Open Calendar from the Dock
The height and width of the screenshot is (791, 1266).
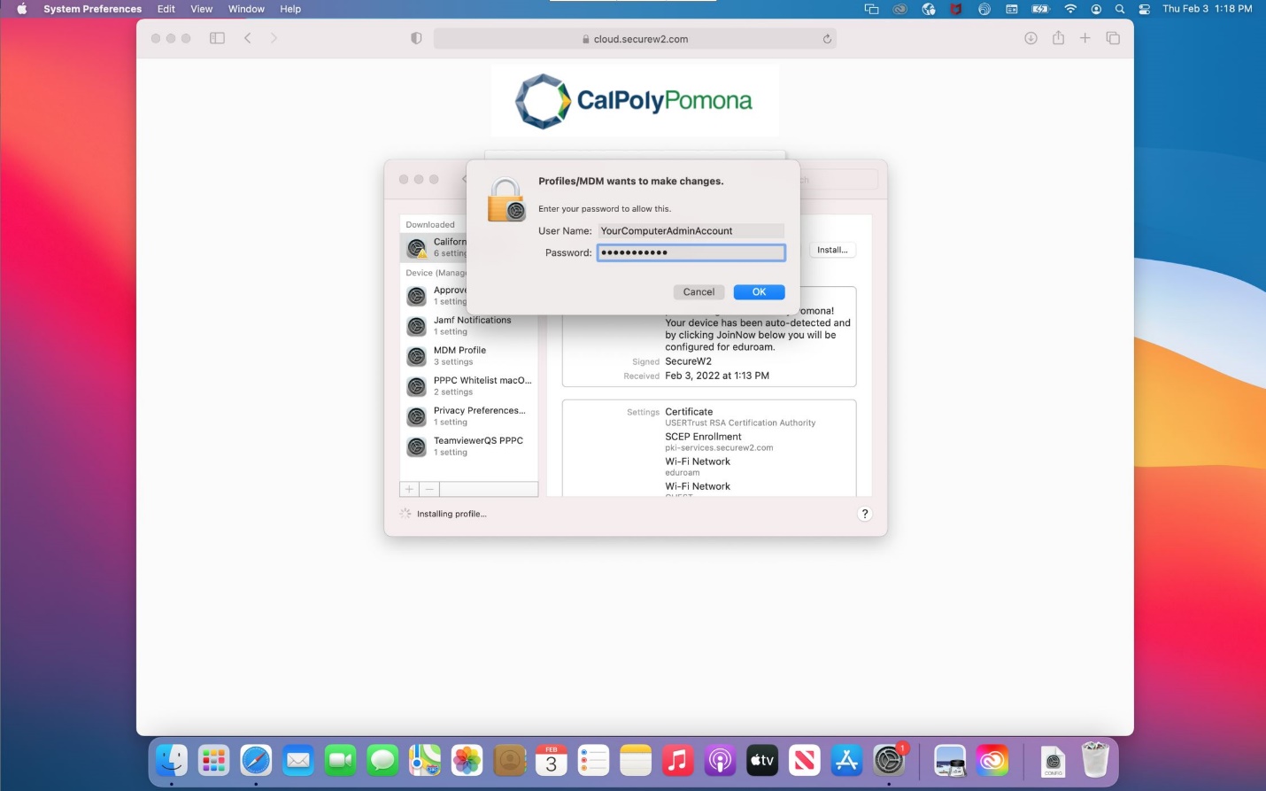(552, 760)
